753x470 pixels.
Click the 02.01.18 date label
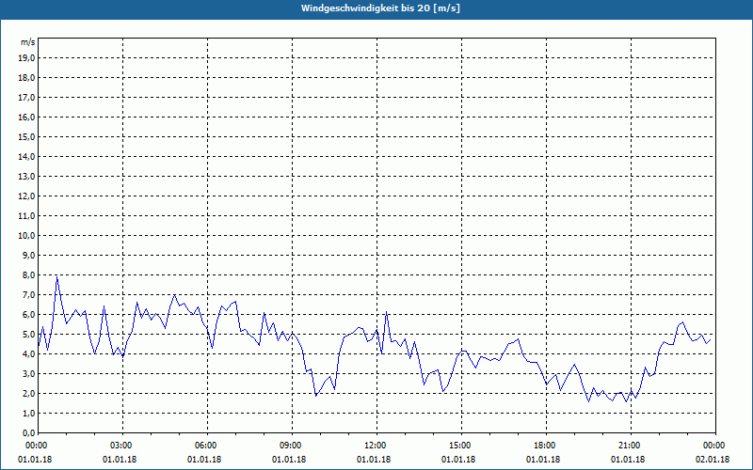[713, 459]
